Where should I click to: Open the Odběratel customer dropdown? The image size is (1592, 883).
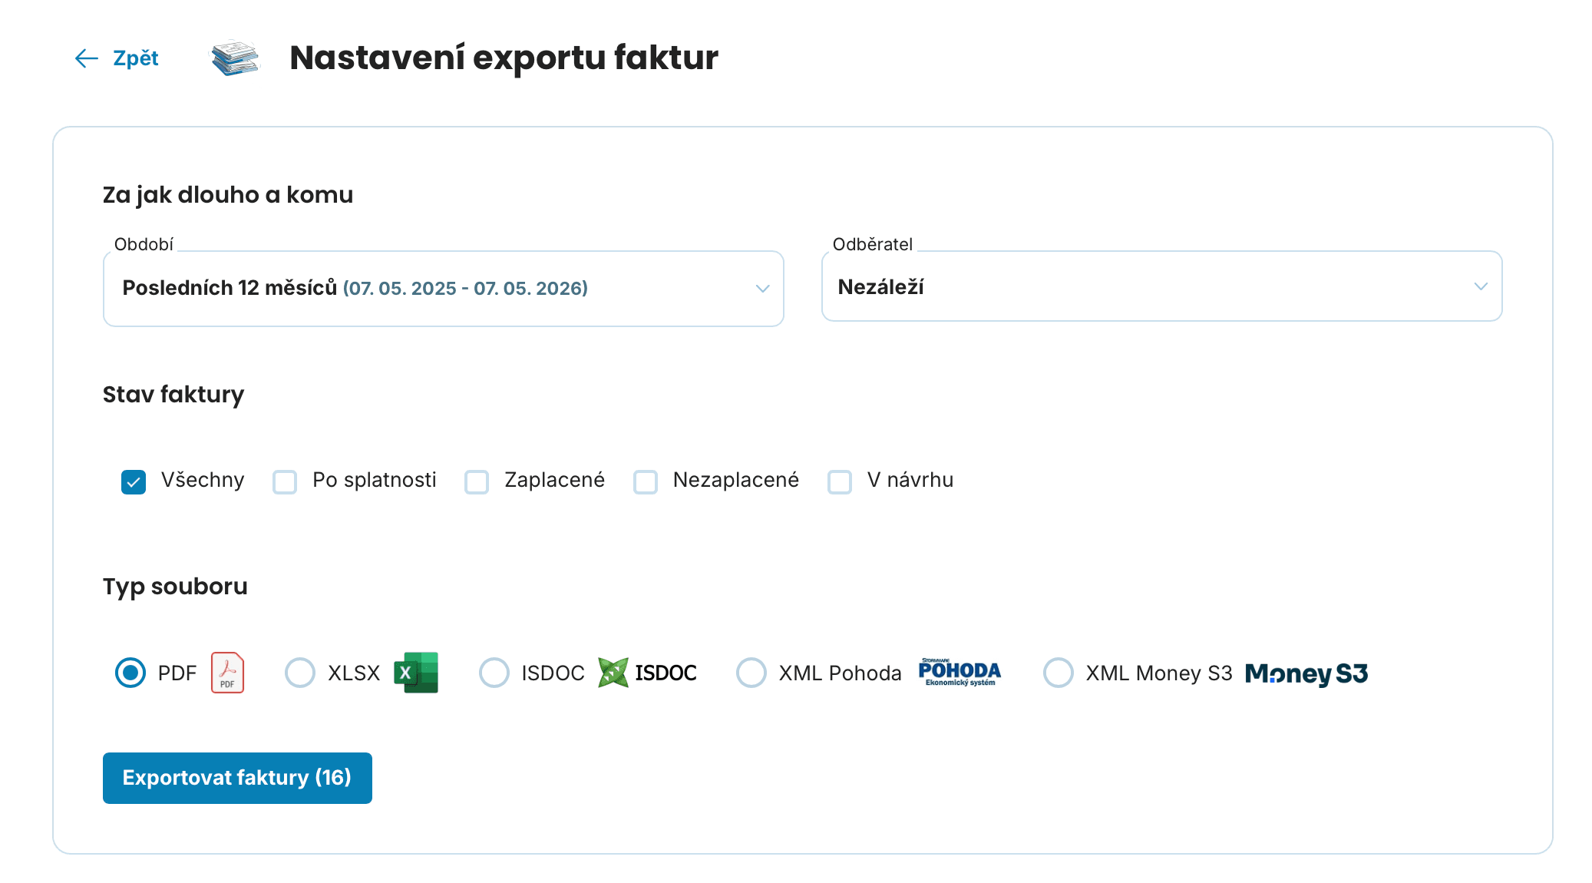pyautogui.click(x=1162, y=286)
